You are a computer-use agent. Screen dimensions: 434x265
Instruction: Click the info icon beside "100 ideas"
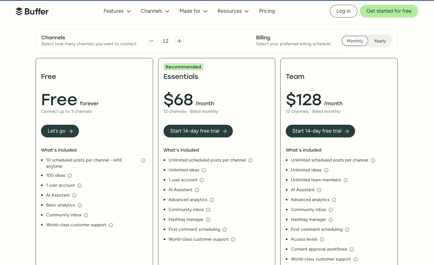click(70, 176)
